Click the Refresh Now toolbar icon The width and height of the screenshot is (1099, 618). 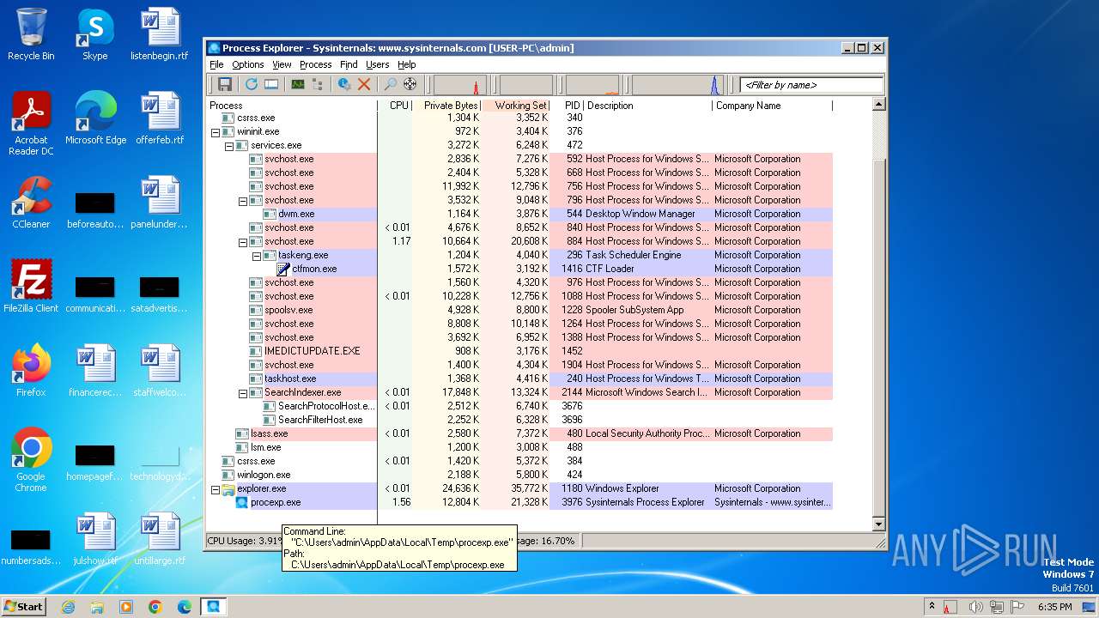251,84
